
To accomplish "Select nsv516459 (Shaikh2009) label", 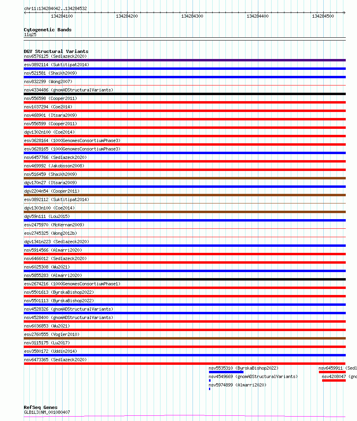I will click(51, 174).
